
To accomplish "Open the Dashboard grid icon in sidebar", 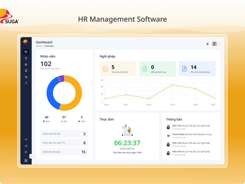I will click(26, 52).
